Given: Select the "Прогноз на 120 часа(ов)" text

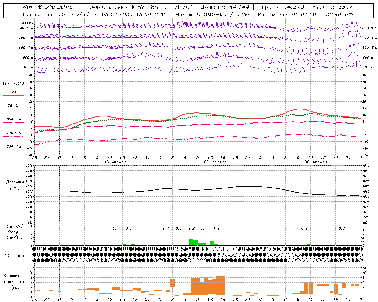Looking at the screenshot, I should [56, 14].
